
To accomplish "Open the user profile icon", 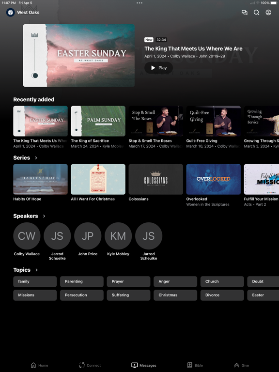I will point(268,12).
